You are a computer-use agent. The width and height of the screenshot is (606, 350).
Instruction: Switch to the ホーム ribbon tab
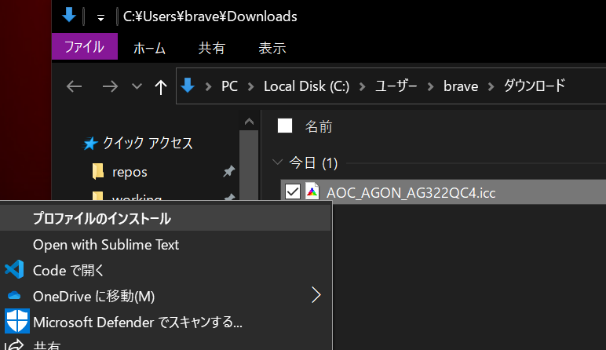pos(149,49)
